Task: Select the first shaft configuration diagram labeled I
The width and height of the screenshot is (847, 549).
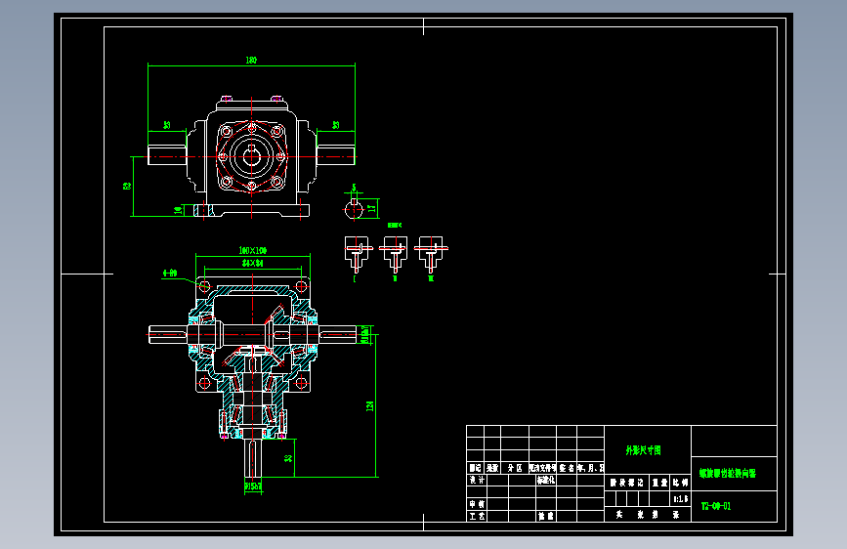Action: pos(357,254)
